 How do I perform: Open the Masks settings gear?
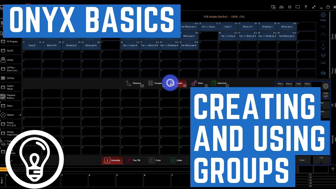pyautogui.click(x=323, y=16)
